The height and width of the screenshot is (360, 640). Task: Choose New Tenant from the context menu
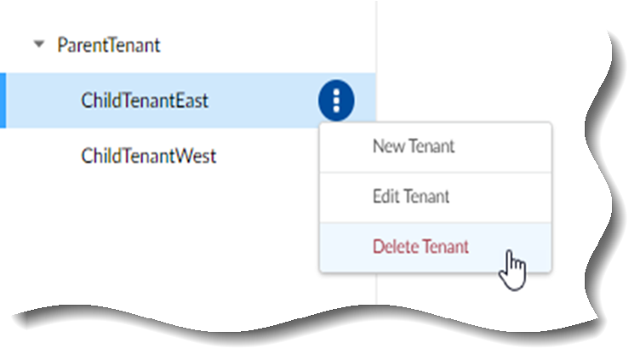[414, 146]
